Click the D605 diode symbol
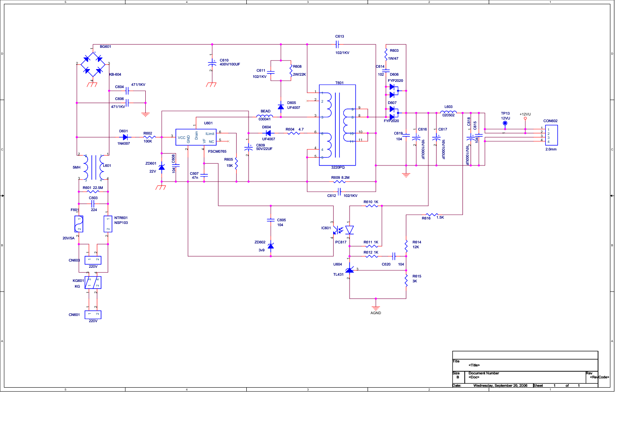This screenshot has height=439, width=622. point(280,107)
